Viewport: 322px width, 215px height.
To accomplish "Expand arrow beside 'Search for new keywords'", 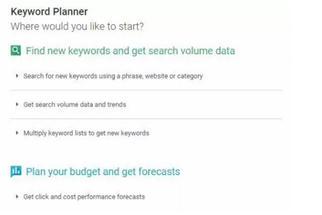I will 17,76.
